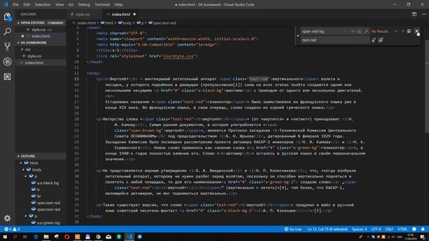Replace all matches with text-red
The image size is (429, 241).
pyautogui.click(x=381, y=40)
